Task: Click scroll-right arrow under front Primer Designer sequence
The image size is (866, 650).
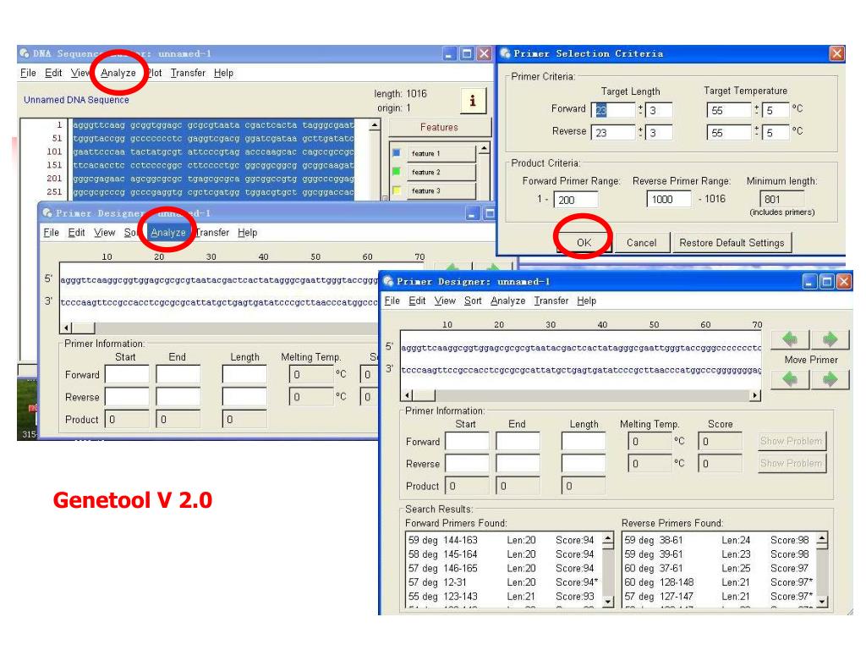Action: click(x=755, y=395)
